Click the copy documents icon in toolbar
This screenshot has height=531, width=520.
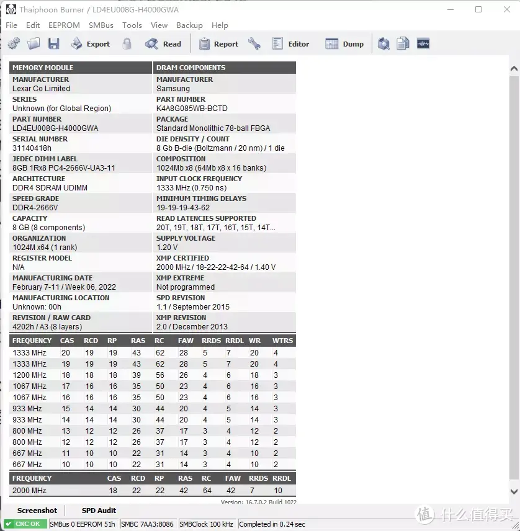(403, 44)
